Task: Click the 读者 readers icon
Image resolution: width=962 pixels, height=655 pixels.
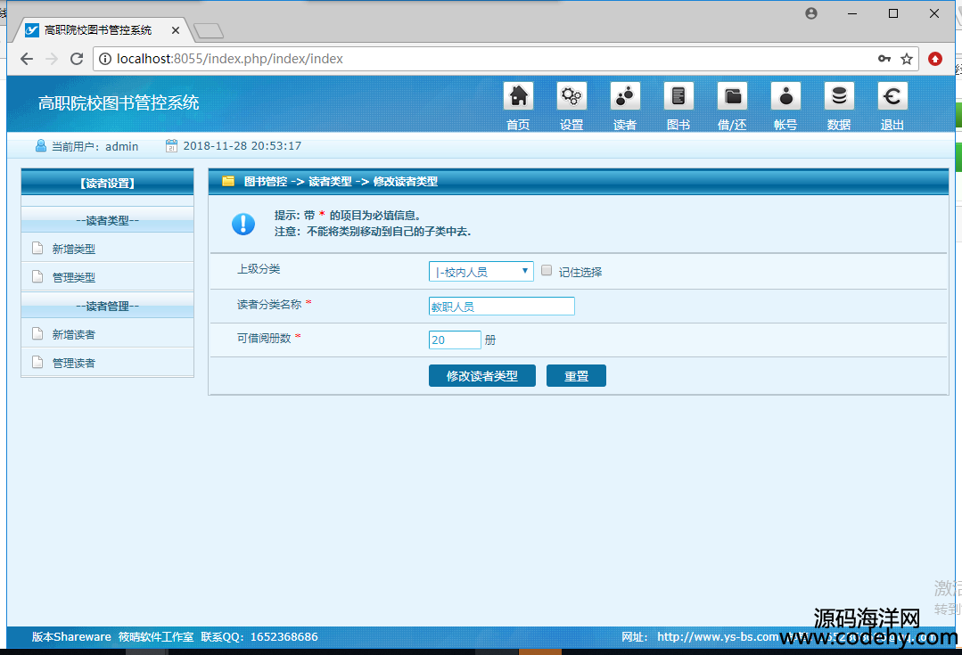Action: pyautogui.click(x=625, y=96)
